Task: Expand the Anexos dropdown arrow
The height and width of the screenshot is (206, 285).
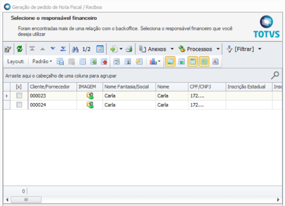Action: [172, 49]
